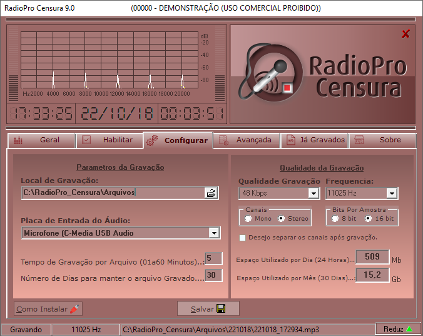This screenshot has height=336, width=423.
Task: Open the Geral tab
Action: click(41, 140)
